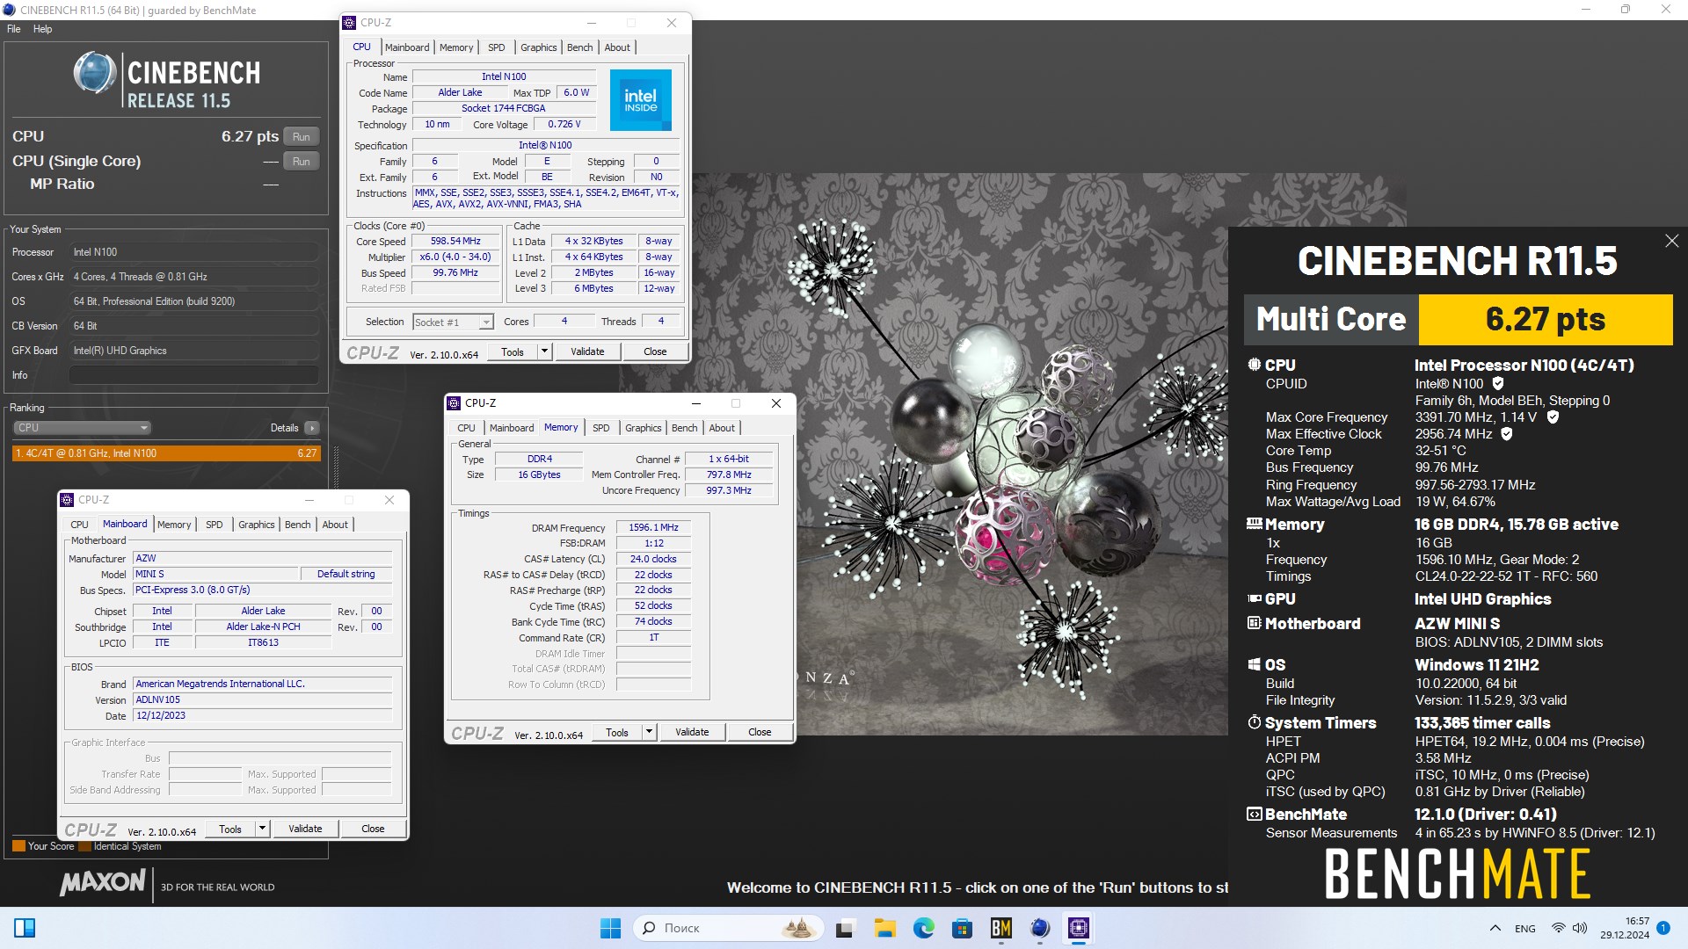Viewport: 1688px width, 949px height.
Task: Click Validate in CPU-Z Memory window
Action: (692, 732)
